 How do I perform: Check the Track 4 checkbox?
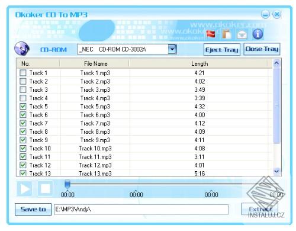pos(23,98)
